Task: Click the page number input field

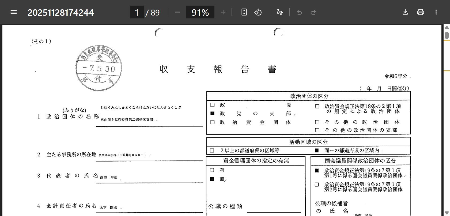Action: click(x=137, y=12)
